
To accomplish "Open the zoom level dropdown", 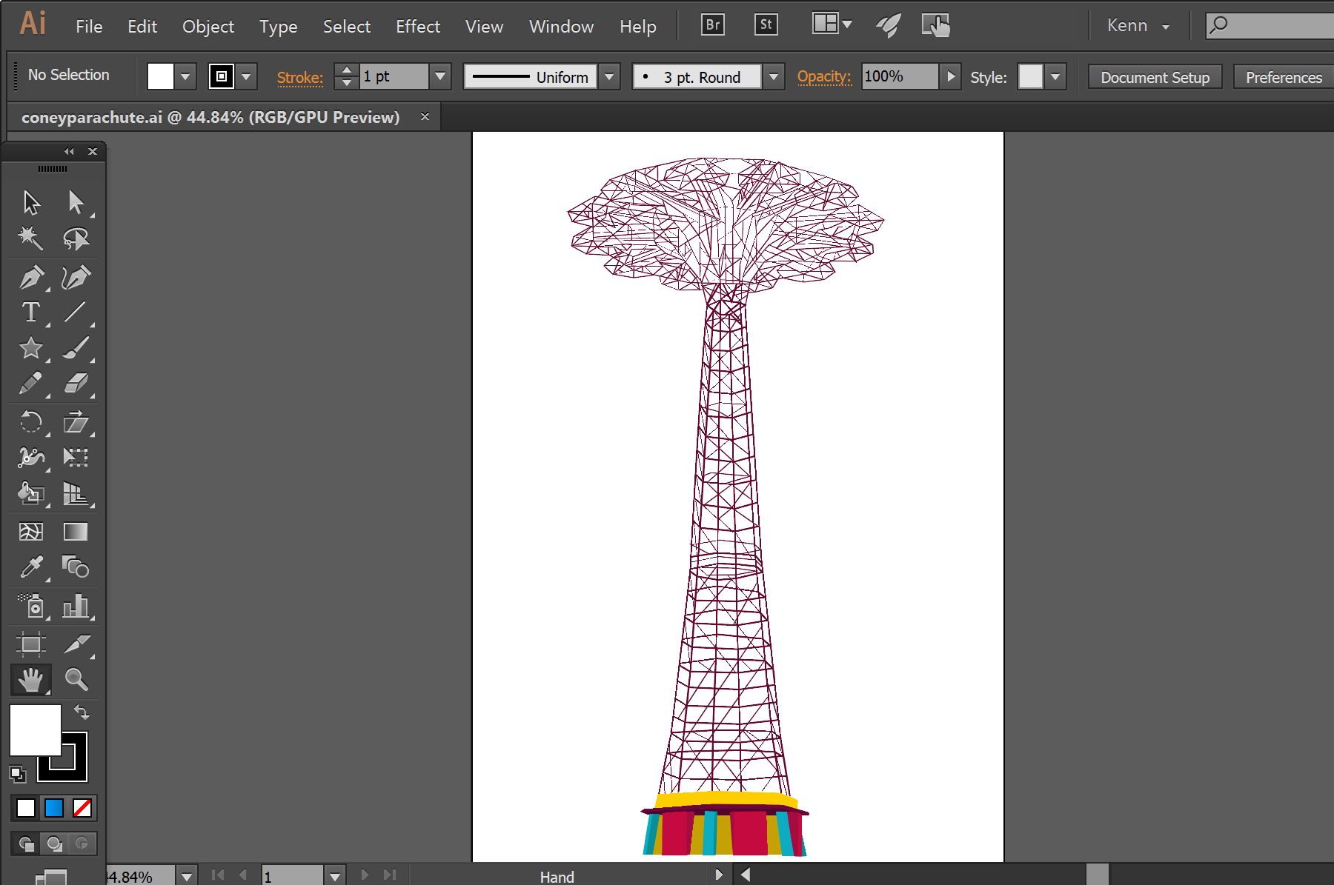I will 187,877.
